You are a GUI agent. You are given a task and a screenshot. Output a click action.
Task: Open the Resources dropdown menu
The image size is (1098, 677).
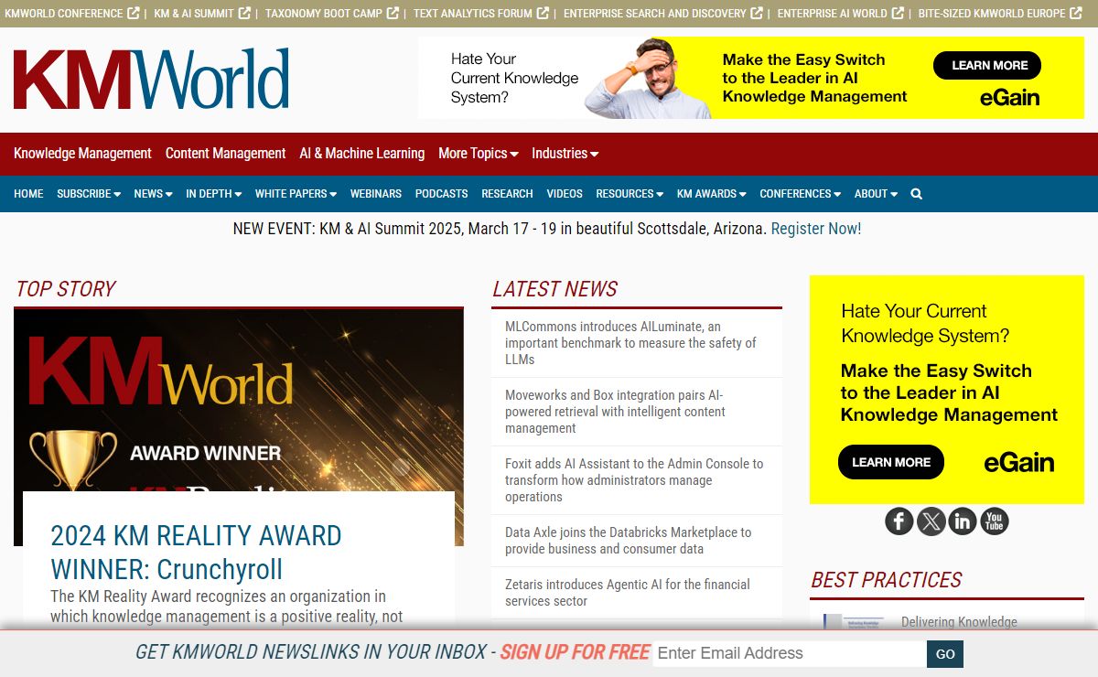point(629,194)
